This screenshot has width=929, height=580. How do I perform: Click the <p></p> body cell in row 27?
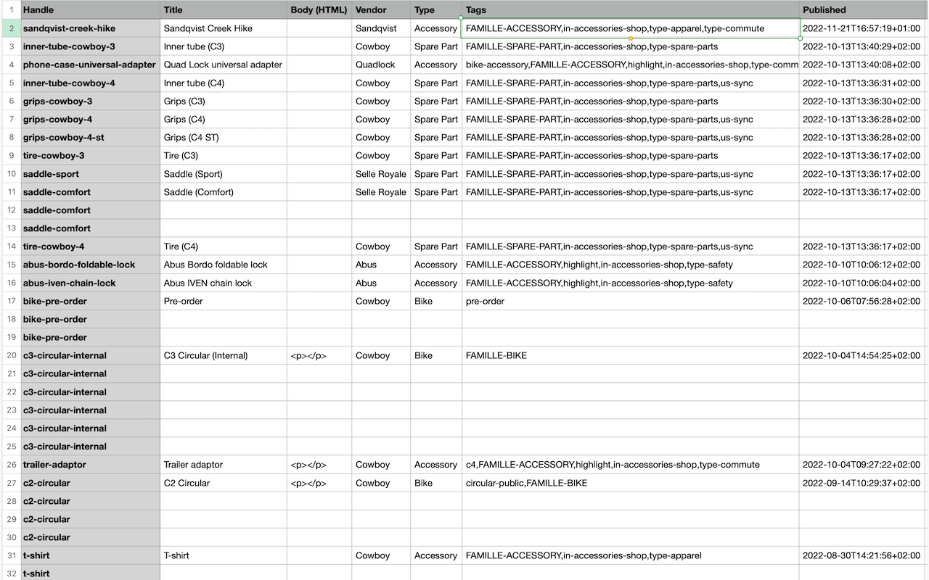click(318, 482)
